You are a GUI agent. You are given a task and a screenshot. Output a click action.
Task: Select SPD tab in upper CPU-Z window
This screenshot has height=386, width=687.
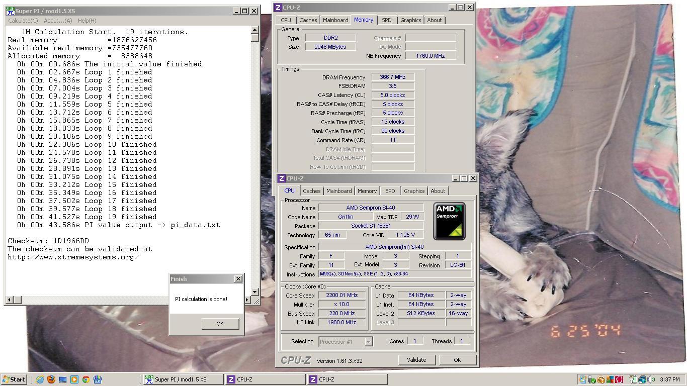pos(386,20)
